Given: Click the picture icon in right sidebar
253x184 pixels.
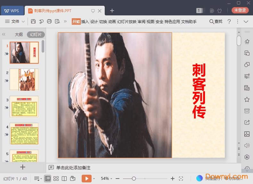Looking at the screenshot, I should point(247,134).
